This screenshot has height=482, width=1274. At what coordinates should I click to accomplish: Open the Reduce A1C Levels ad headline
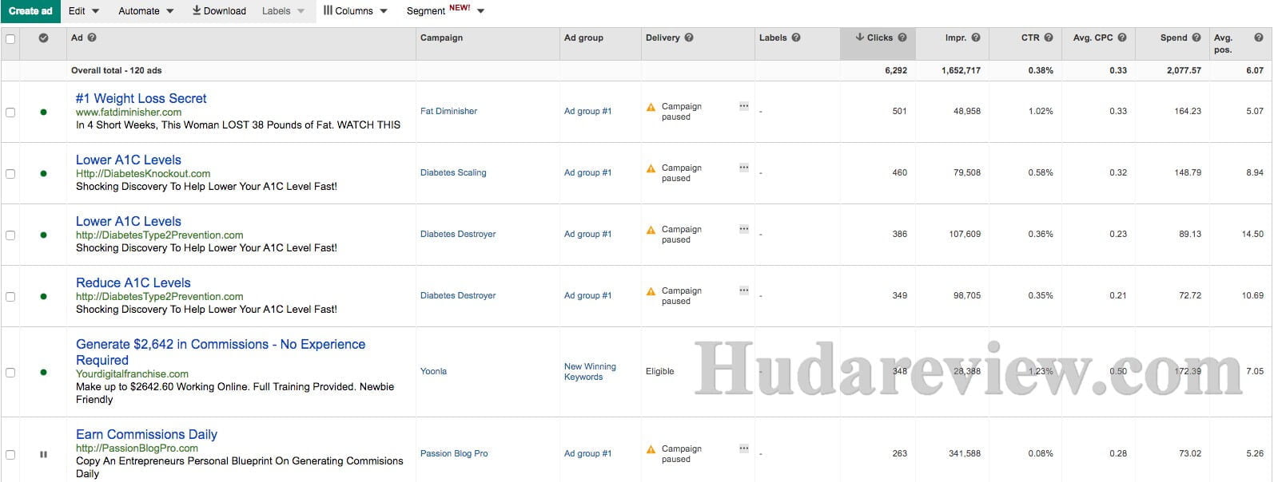[x=133, y=283]
